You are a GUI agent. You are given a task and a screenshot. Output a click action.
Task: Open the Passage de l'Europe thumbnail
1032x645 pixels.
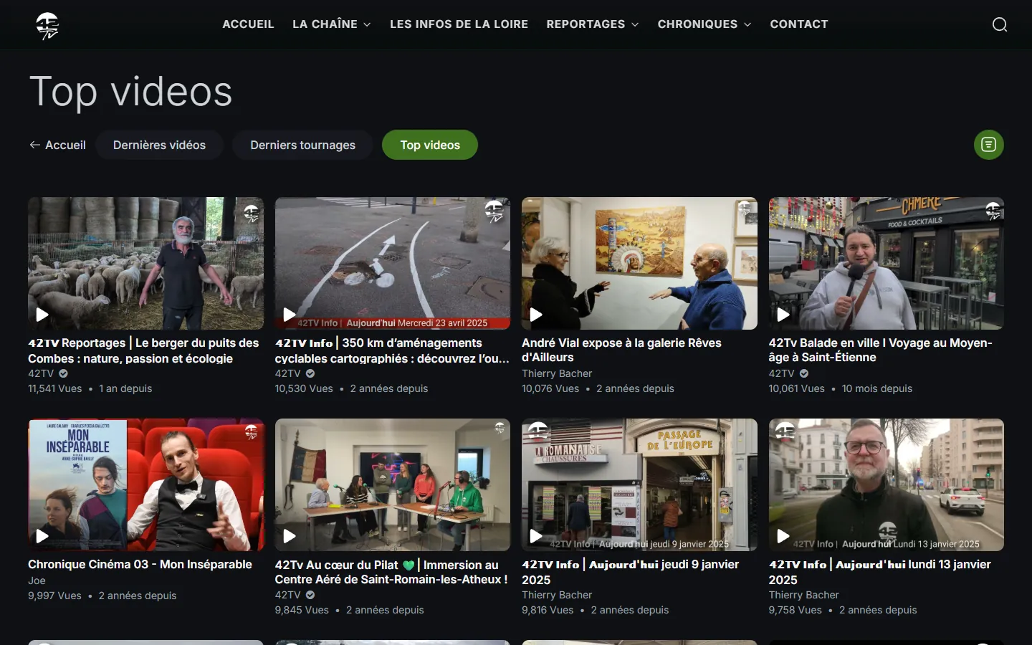pos(639,484)
